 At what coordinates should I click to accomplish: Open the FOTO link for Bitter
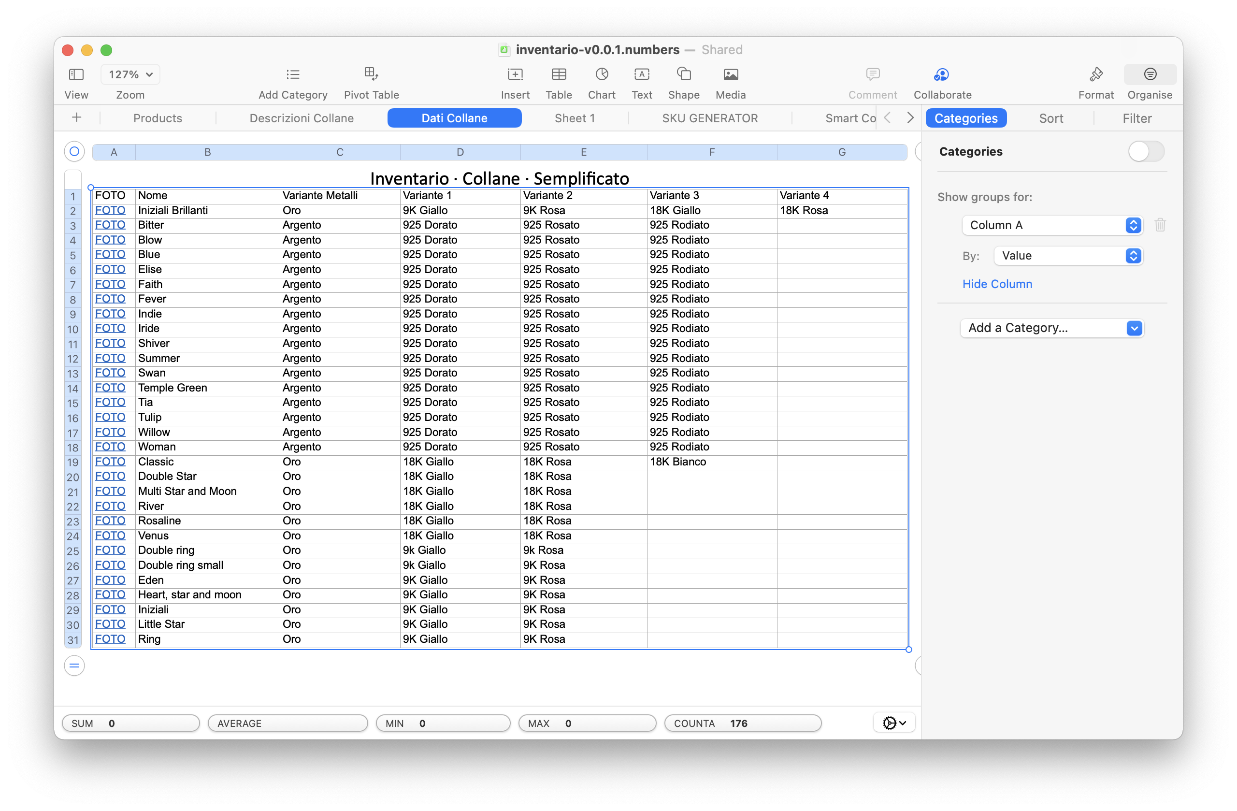[x=110, y=225]
